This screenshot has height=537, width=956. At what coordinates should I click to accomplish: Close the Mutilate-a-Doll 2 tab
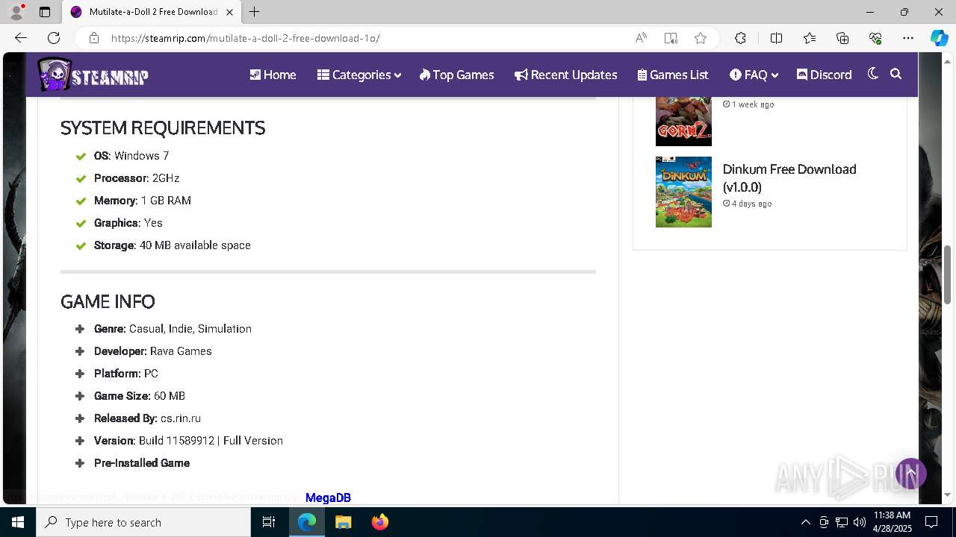tap(230, 12)
